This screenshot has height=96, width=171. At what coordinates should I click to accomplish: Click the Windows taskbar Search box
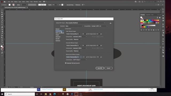(x=20, y=94)
